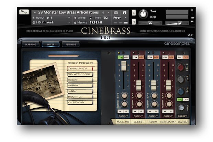Click the Tune value 0.00
Image resolution: width=213 pixels, height=142 pixels.
click(153, 17)
